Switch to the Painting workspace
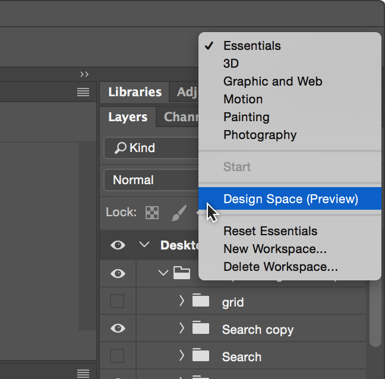Screen dimensions: 385x379 [x=290, y=117]
